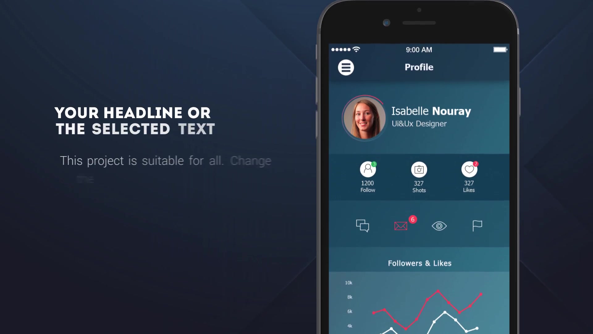This screenshot has height=334, width=593.
Task: Open the messages envelope icon
Action: 401,226
